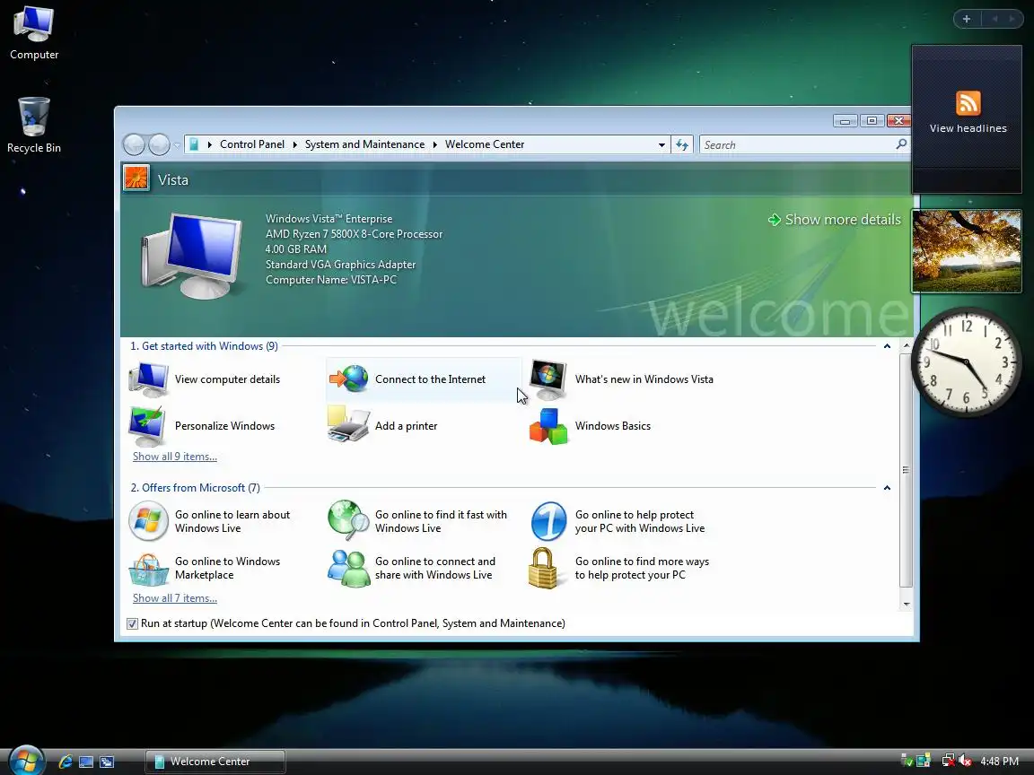1034x775 pixels.
Task: Click Switch between windows in Quick Launch
Action: click(x=106, y=762)
